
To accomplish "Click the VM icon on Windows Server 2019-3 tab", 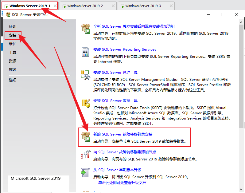I will pos(122,6).
